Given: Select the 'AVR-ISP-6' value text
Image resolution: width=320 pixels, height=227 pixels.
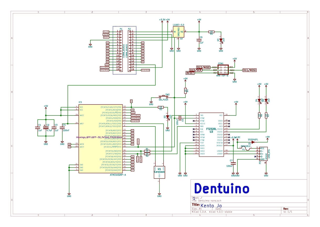Looking at the screenshot, I should pos(222,76).
